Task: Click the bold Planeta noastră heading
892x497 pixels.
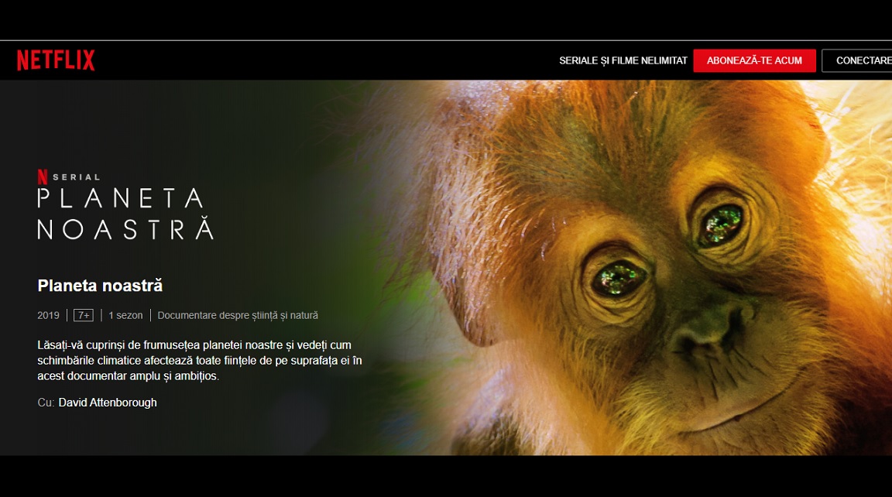Action: 100,286
